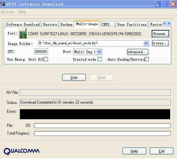Open the User Partitions tab

pos(132,24)
